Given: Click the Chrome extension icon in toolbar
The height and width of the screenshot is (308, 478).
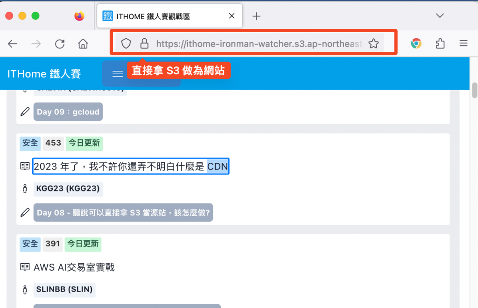Looking at the screenshot, I should click(x=416, y=43).
